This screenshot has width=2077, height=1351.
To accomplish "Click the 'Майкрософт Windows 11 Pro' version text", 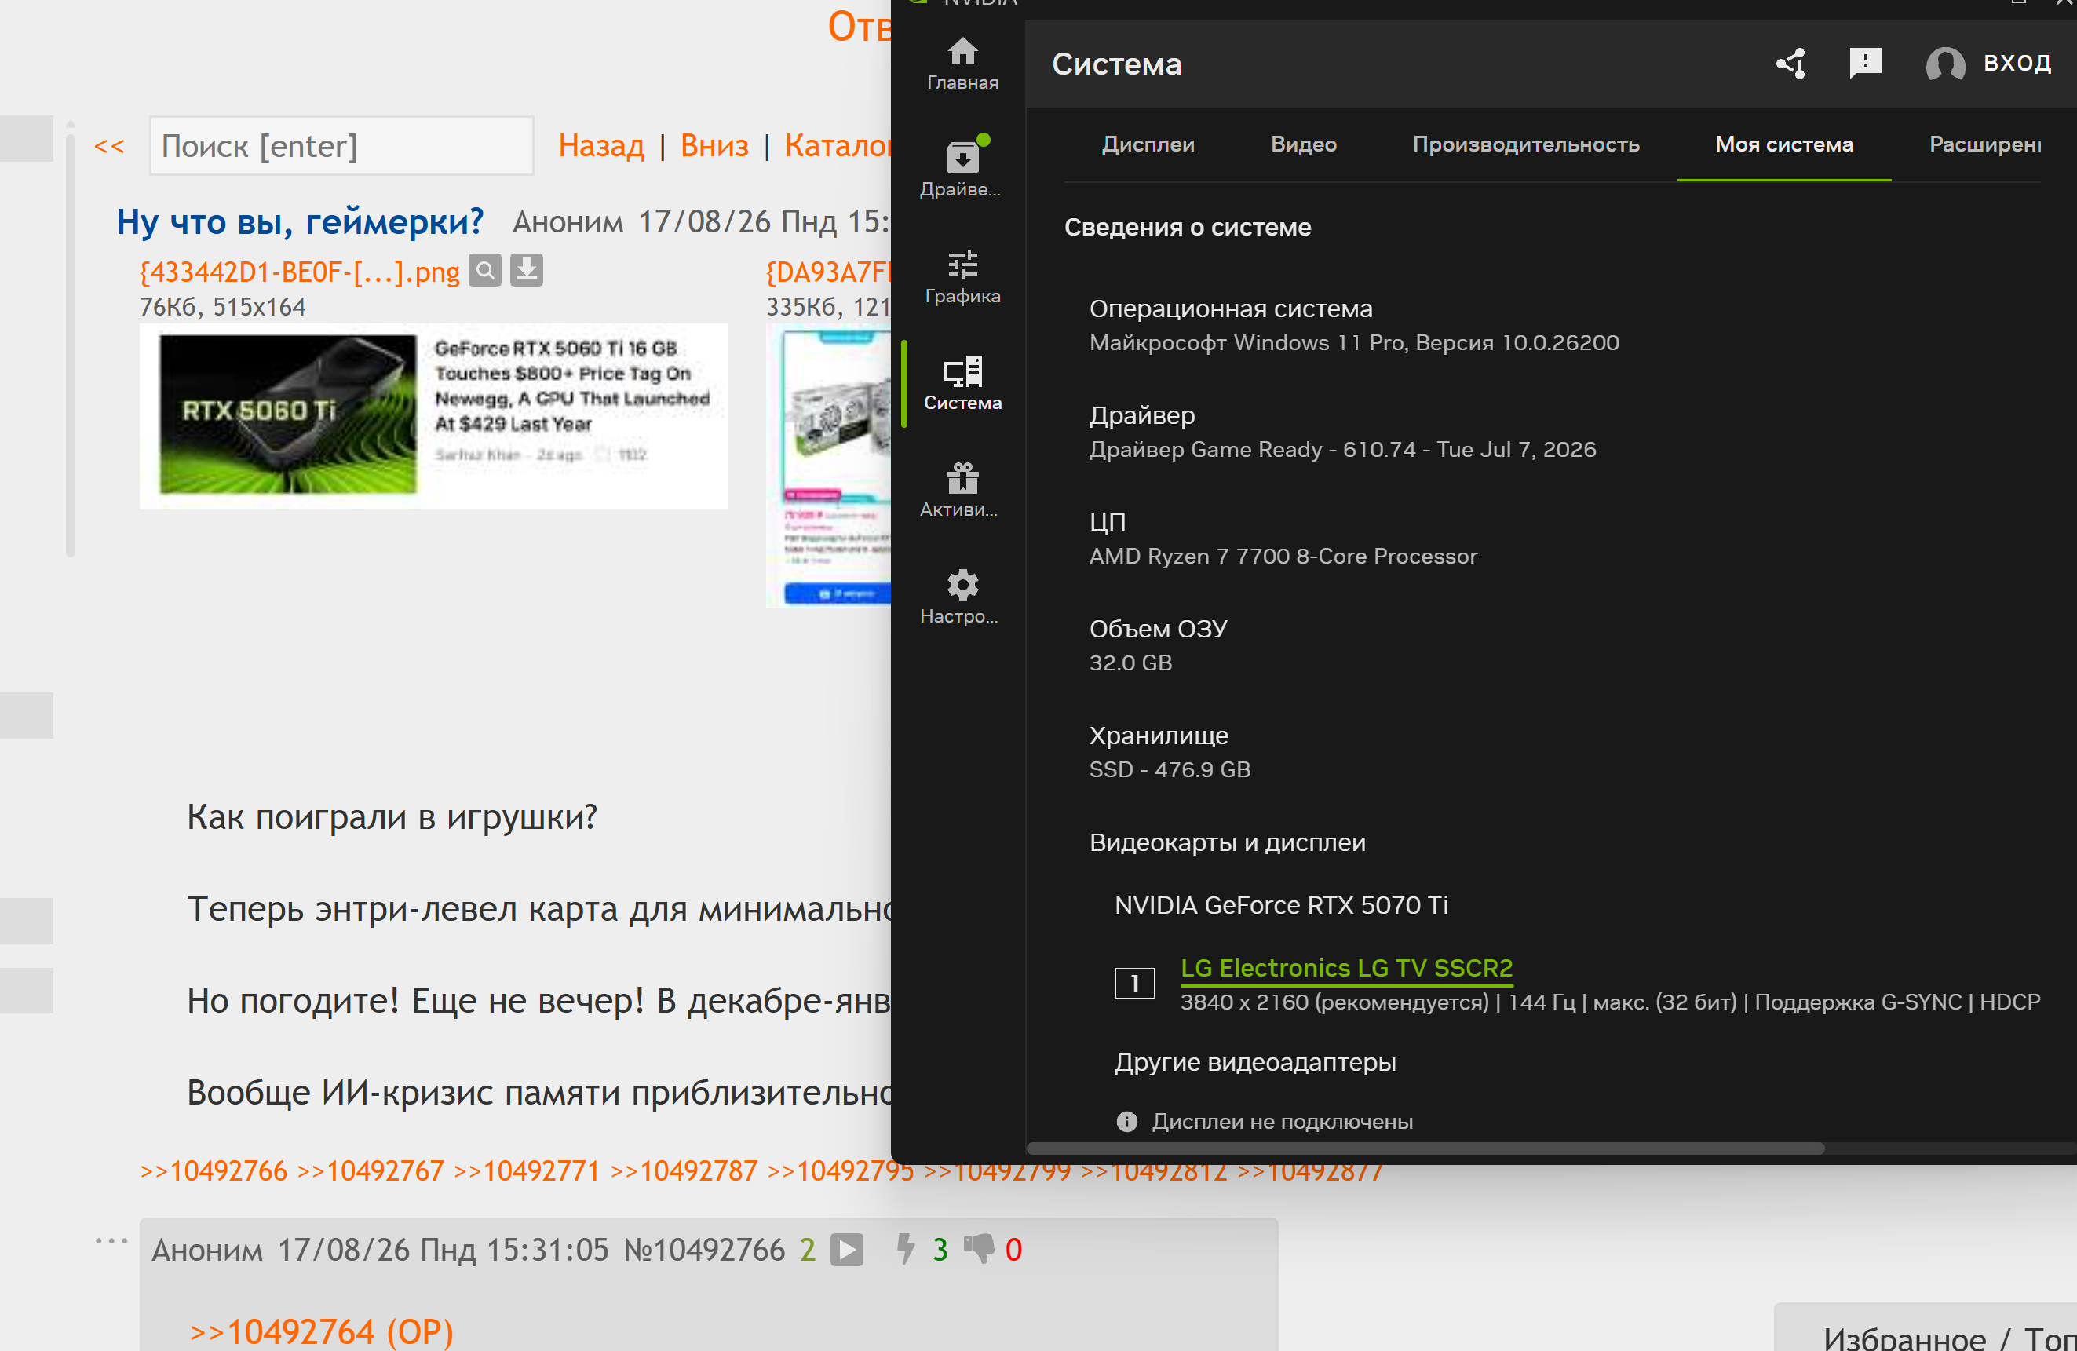I will [1353, 342].
